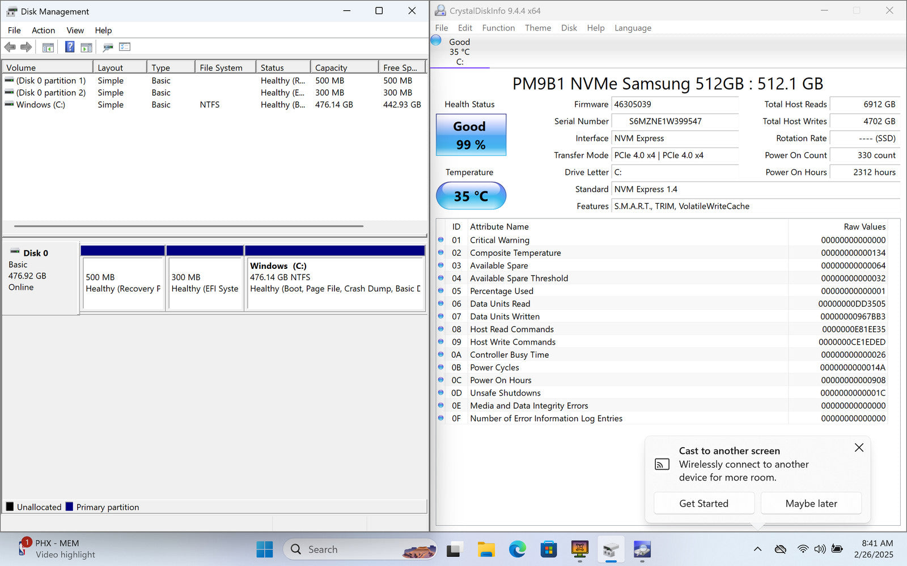The image size is (907, 566).
Task: Click the Firmware value 46305039 field
Action: pos(675,104)
